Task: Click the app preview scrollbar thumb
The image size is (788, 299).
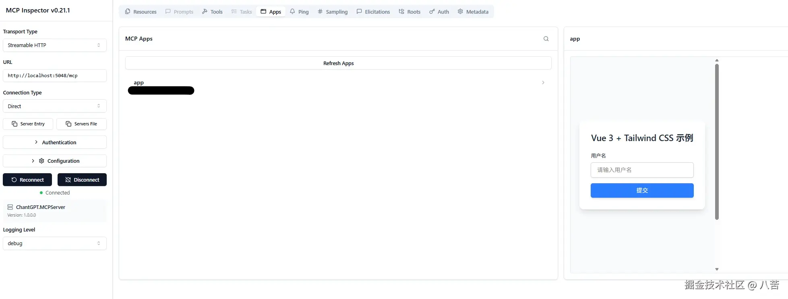Action: click(717, 141)
